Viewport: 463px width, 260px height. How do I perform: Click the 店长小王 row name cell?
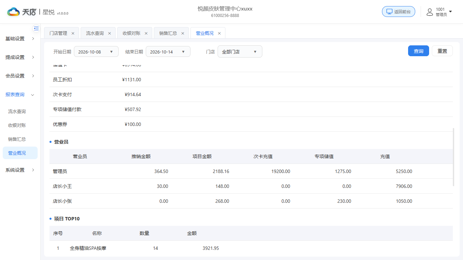[62, 186]
